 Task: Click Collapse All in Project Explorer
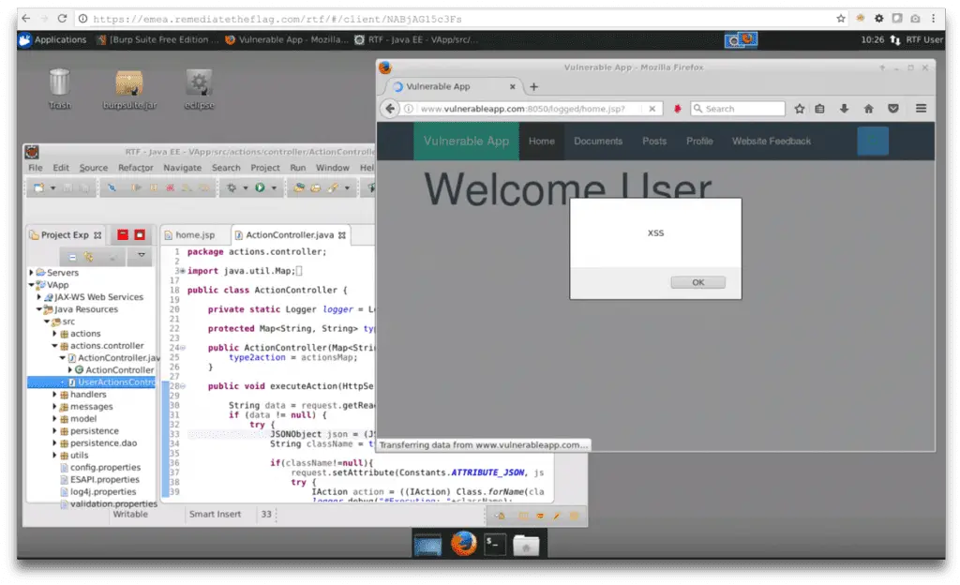[x=72, y=257]
